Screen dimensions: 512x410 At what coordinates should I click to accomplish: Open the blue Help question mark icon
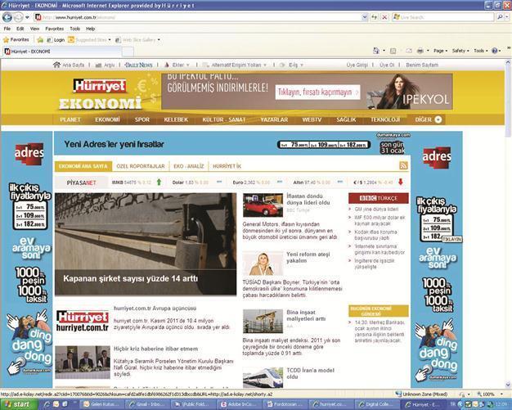(x=495, y=51)
